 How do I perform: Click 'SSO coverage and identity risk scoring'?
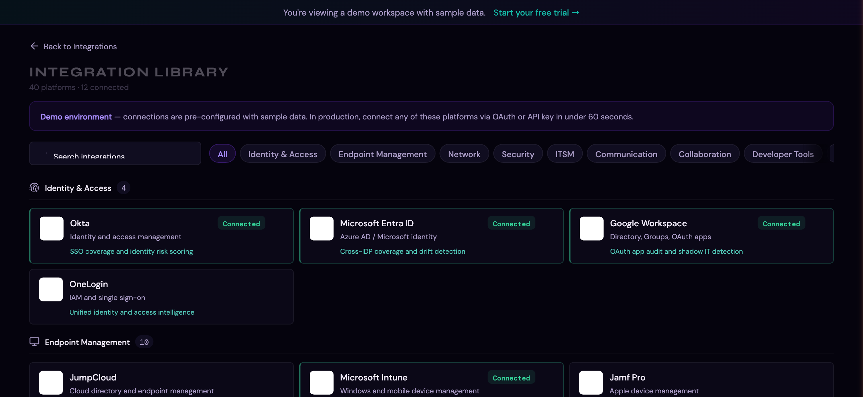click(131, 251)
